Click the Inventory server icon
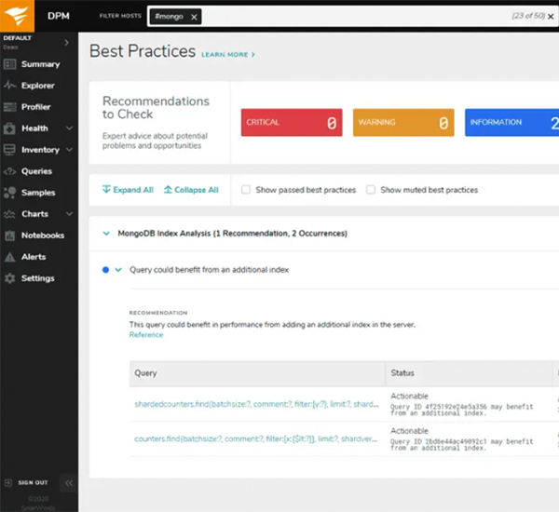 9,150
